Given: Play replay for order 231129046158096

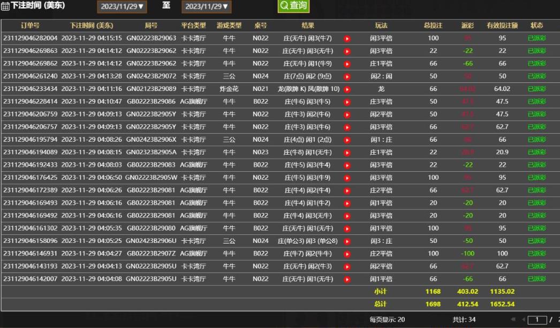Looking at the screenshot, I should [x=347, y=241].
